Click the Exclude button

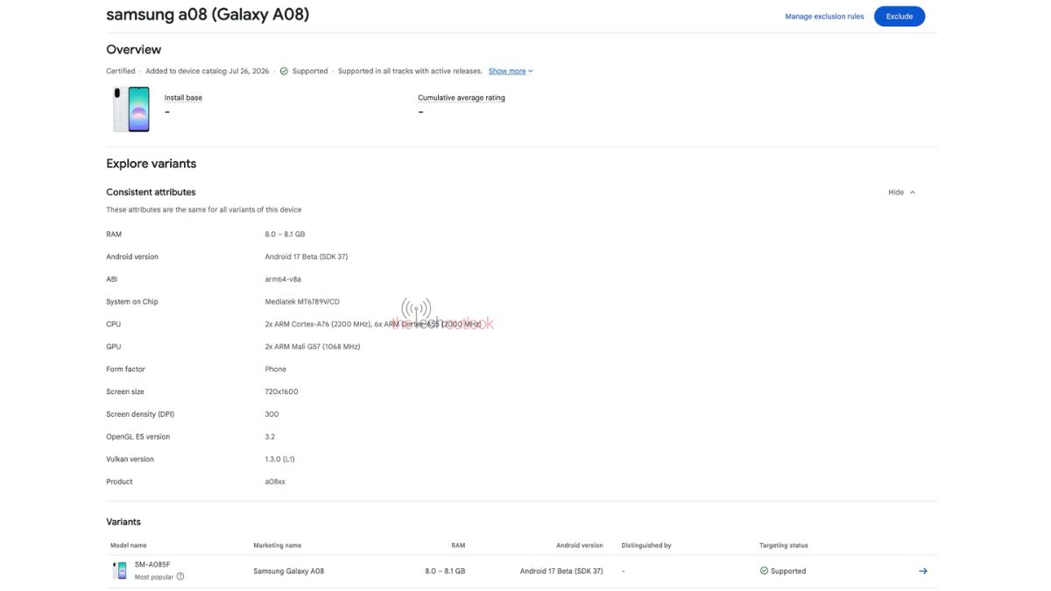899,16
